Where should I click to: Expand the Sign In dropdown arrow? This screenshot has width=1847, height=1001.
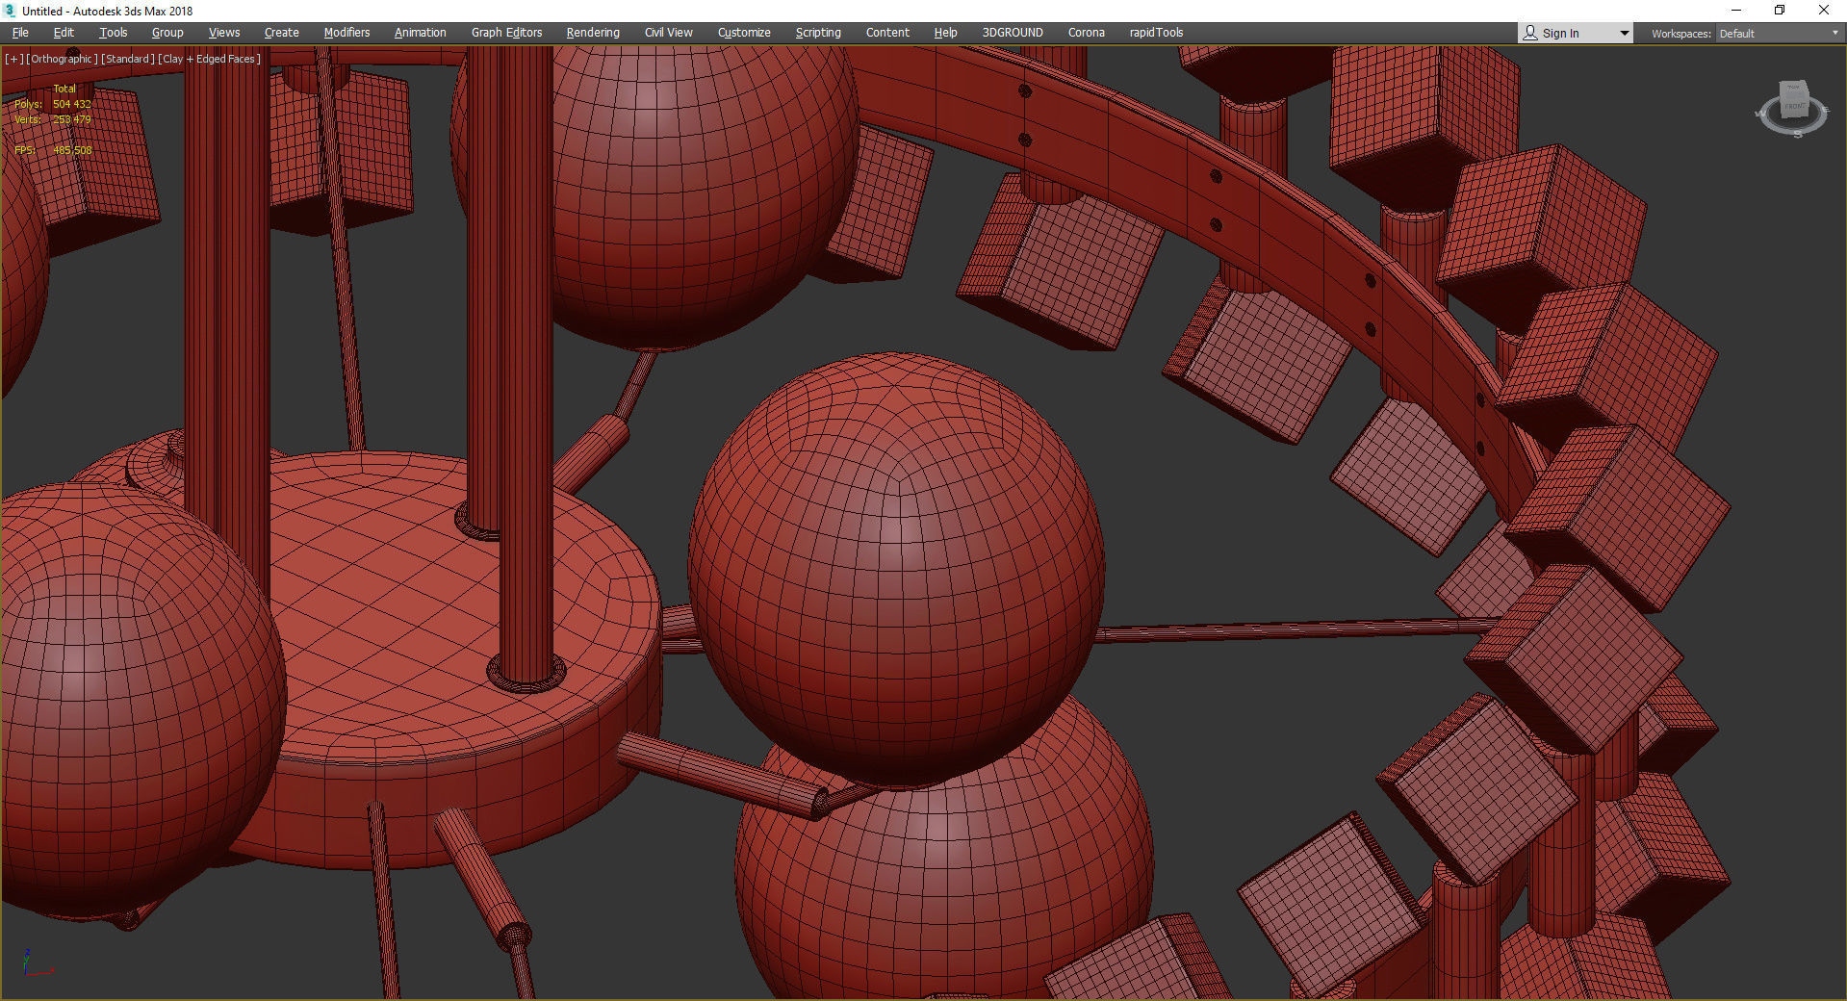(x=1625, y=34)
